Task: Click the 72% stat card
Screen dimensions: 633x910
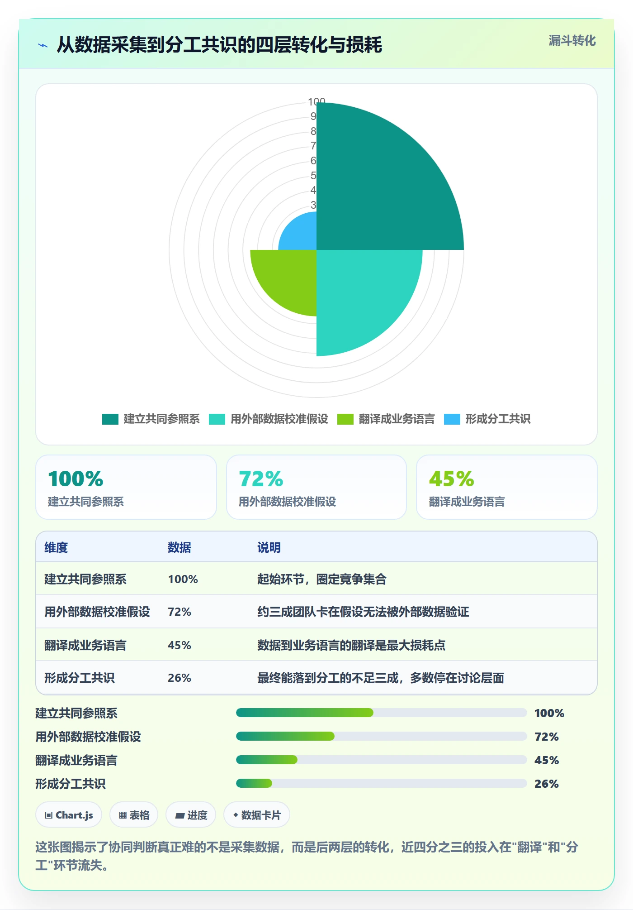Action: [x=316, y=487]
